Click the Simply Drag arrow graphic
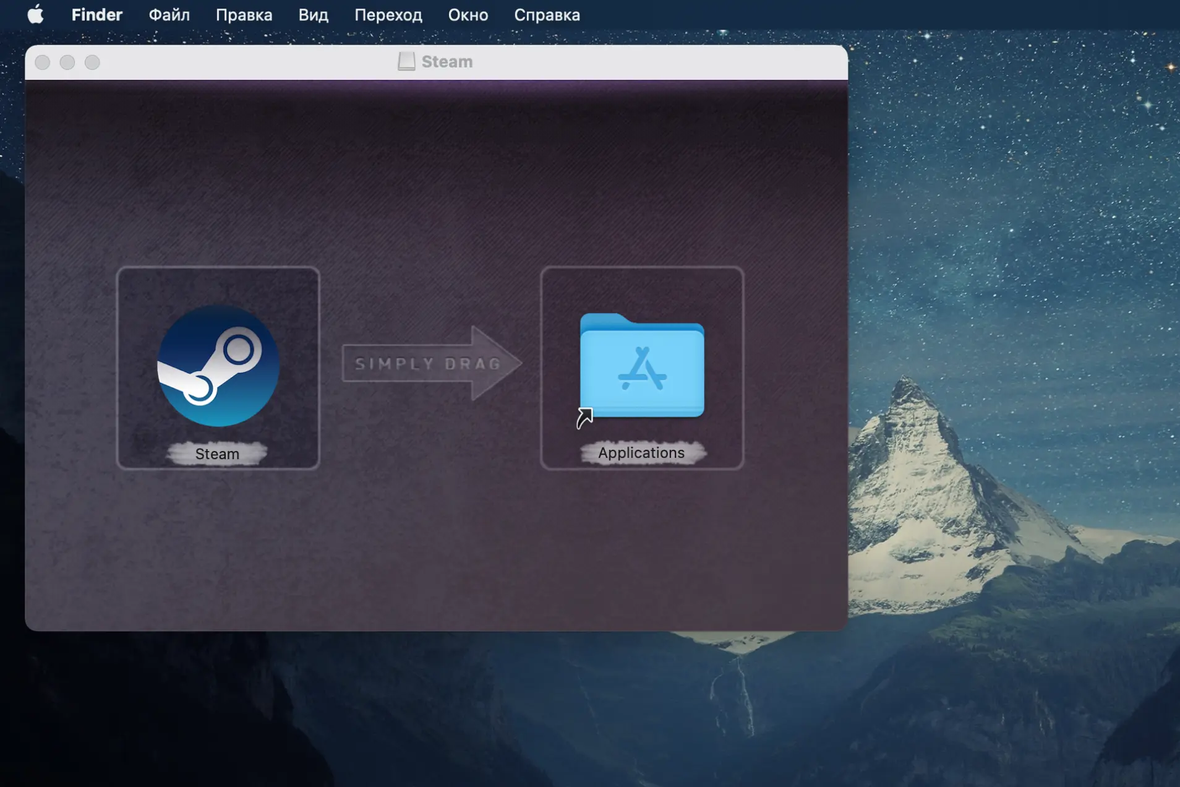This screenshot has height=787, width=1180. 431,363
